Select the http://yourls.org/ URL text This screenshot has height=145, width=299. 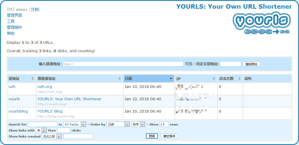[x=52, y=104]
